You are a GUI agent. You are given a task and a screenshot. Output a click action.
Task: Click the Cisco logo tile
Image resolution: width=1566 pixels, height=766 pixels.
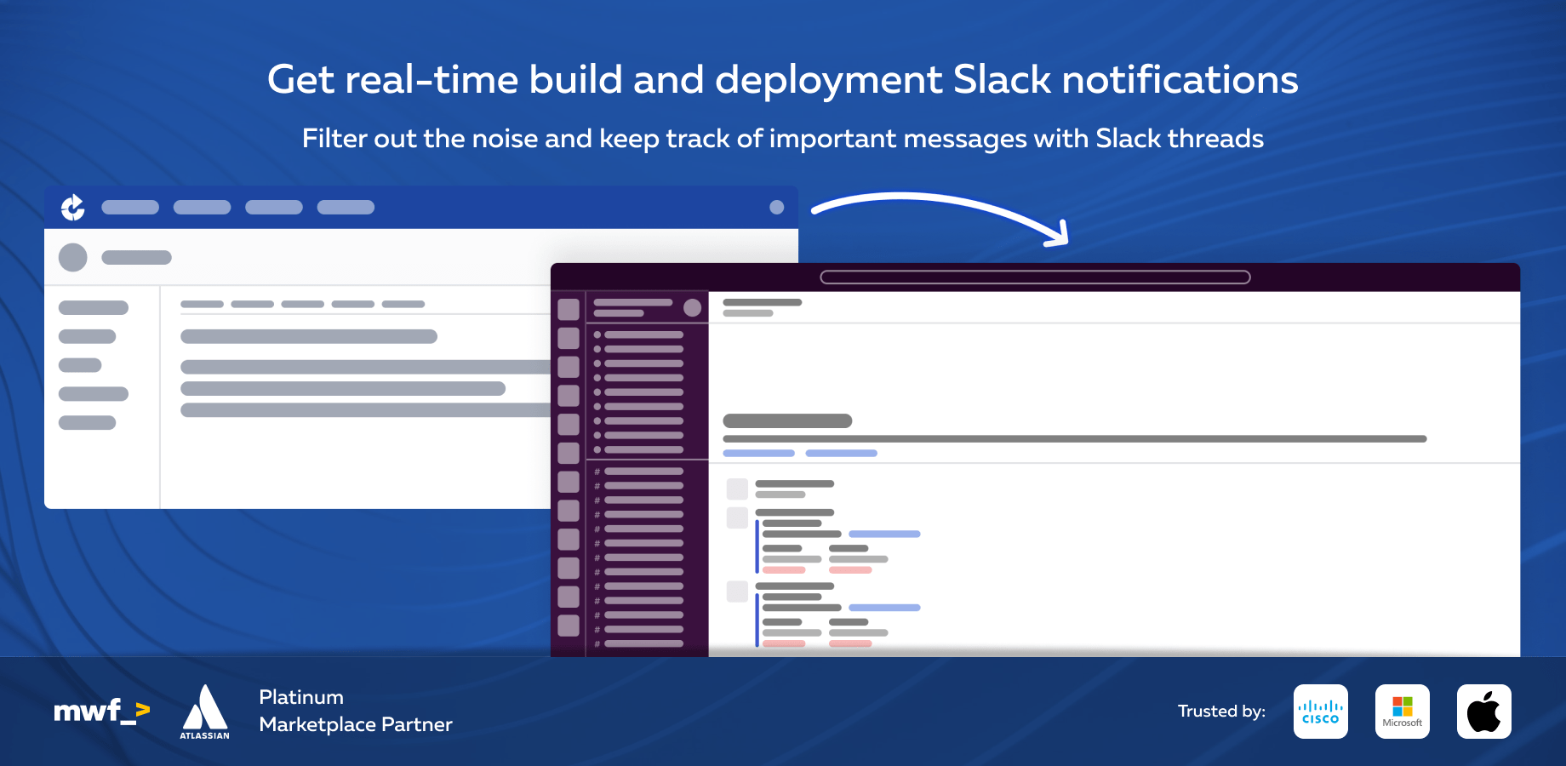coord(1321,712)
